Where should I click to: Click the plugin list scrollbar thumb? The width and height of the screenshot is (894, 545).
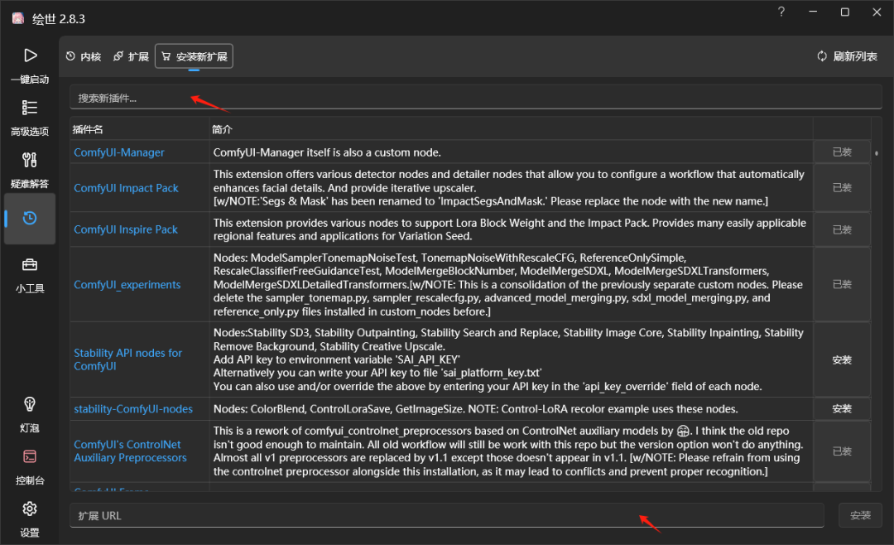click(x=877, y=153)
